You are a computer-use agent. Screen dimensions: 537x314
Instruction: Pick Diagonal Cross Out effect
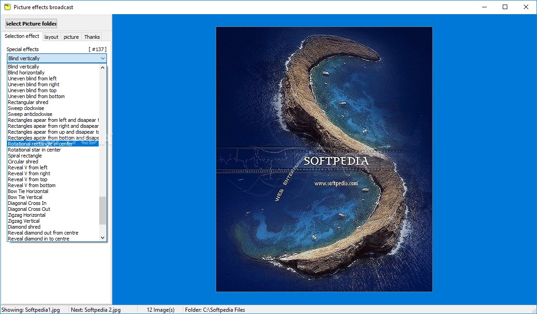pos(53,209)
